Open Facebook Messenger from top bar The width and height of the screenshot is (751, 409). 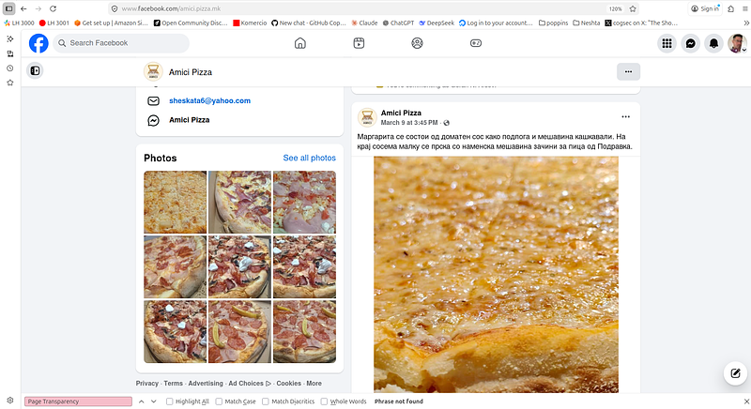[x=691, y=43]
